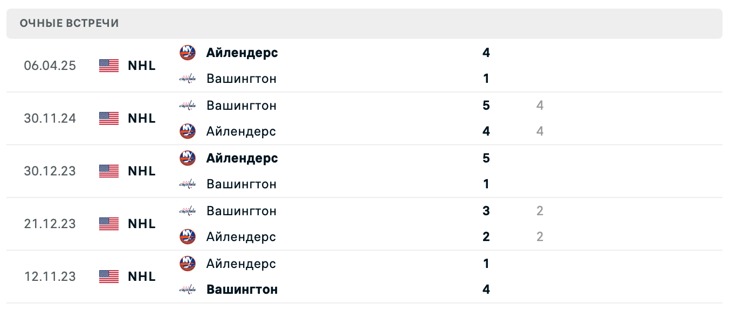Select the American flag in the 30.11.24 row
This screenshot has height=311, width=730.
click(108, 118)
